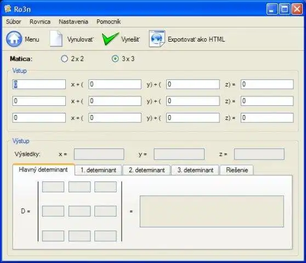Viewport: 306px width, 263px height.
Task: Click the blank page Vynulovať icon
Action: 56,39
